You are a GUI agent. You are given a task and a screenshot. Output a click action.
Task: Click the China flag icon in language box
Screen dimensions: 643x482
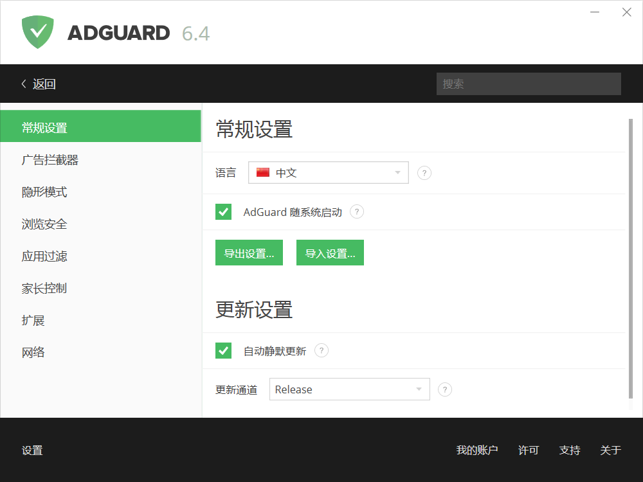(263, 172)
